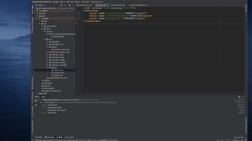The width and height of the screenshot is (252, 141).
Task: Open the Project view type dropdown
Action: [41, 5]
